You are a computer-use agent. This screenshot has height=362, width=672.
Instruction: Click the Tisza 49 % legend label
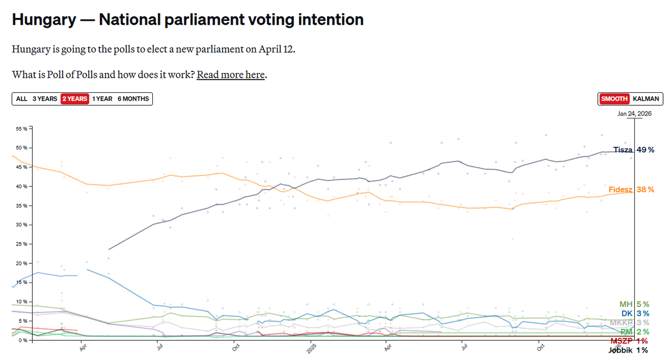coord(634,150)
